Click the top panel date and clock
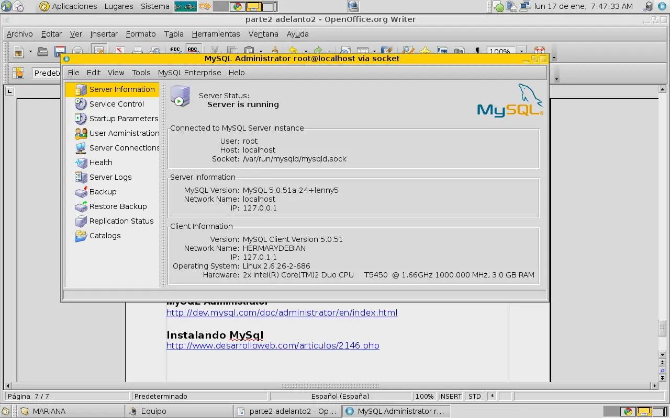Image resolution: width=670 pixels, height=418 pixels. click(584, 6)
